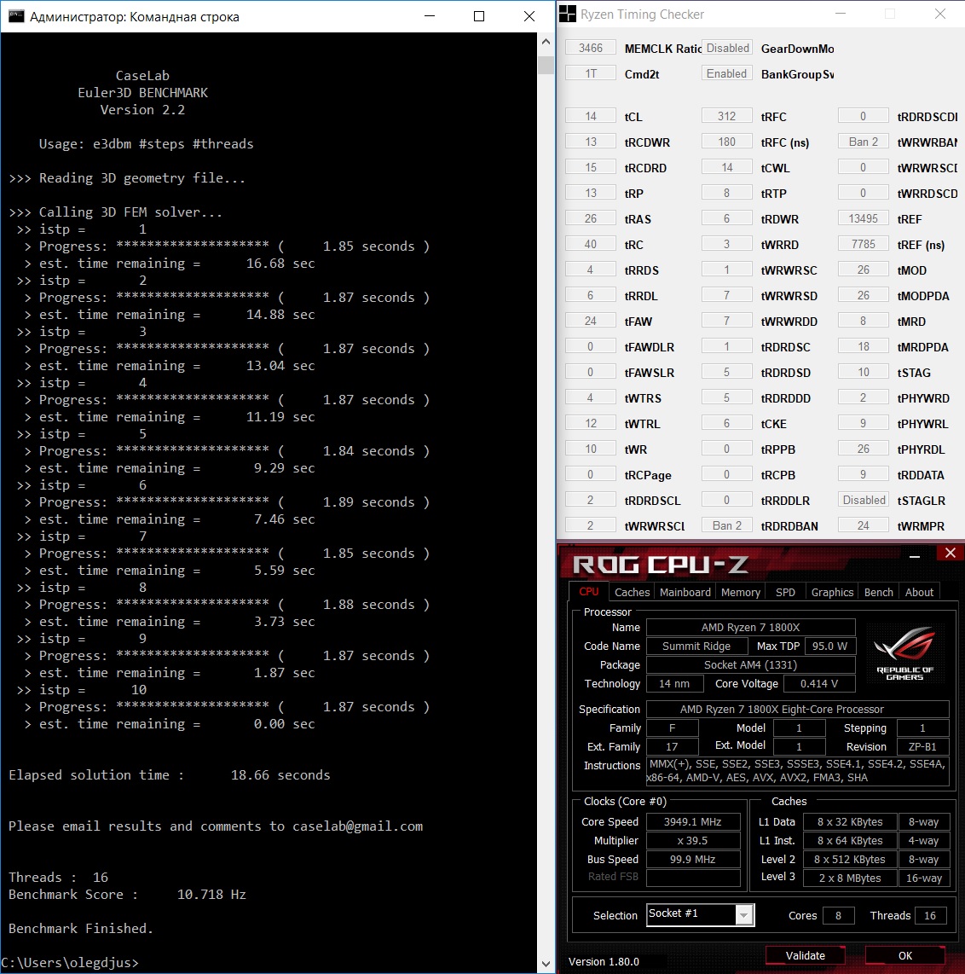
Task: Click the OK button in CPU-Z
Action: [x=905, y=955]
